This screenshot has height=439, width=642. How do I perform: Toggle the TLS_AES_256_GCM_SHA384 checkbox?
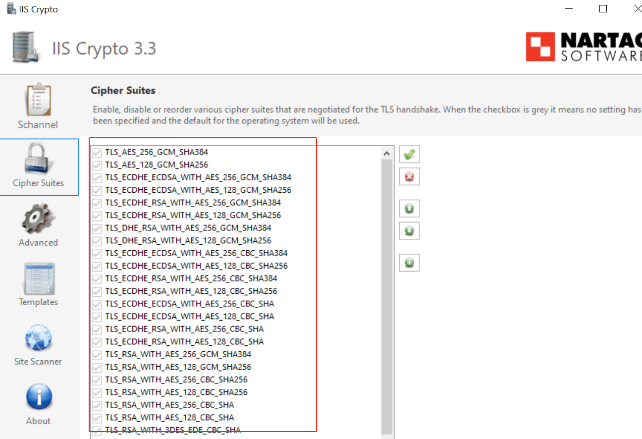pyautogui.click(x=97, y=152)
